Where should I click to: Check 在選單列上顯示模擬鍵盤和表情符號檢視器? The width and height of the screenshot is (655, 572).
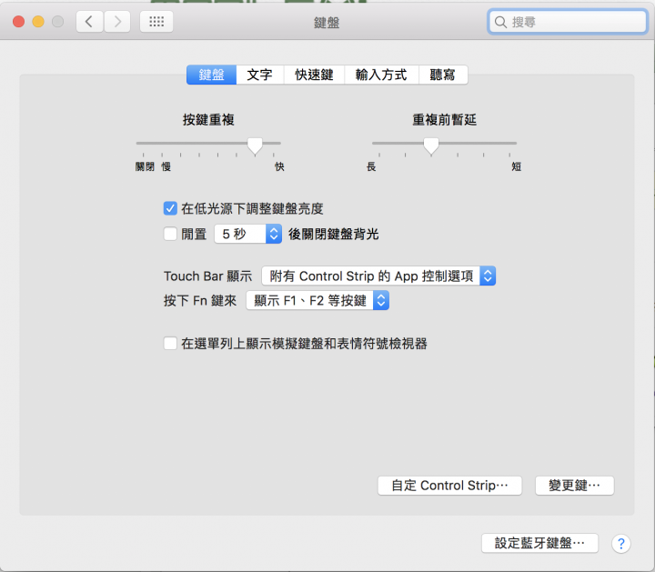(x=170, y=344)
